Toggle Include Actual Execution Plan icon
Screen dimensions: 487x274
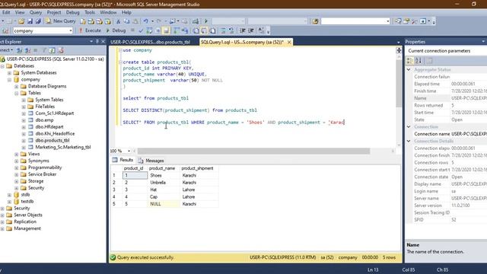click(x=176, y=30)
